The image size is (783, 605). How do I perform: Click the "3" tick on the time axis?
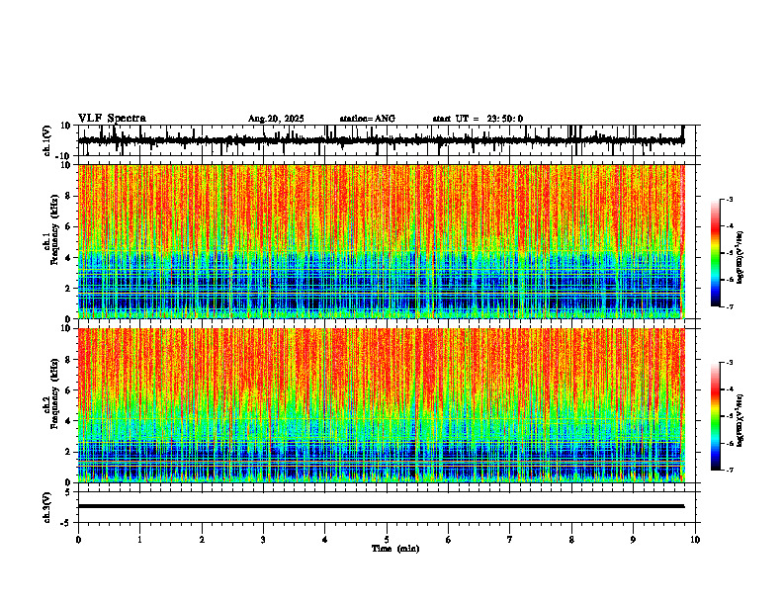[263, 540]
